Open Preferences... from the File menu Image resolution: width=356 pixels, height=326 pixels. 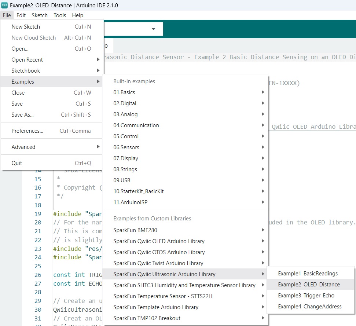pos(27,131)
